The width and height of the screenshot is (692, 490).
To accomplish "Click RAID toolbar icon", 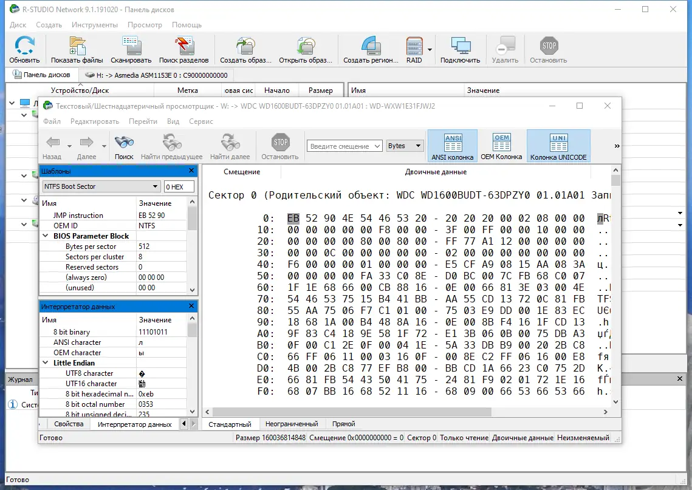I will click(x=414, y=46).
